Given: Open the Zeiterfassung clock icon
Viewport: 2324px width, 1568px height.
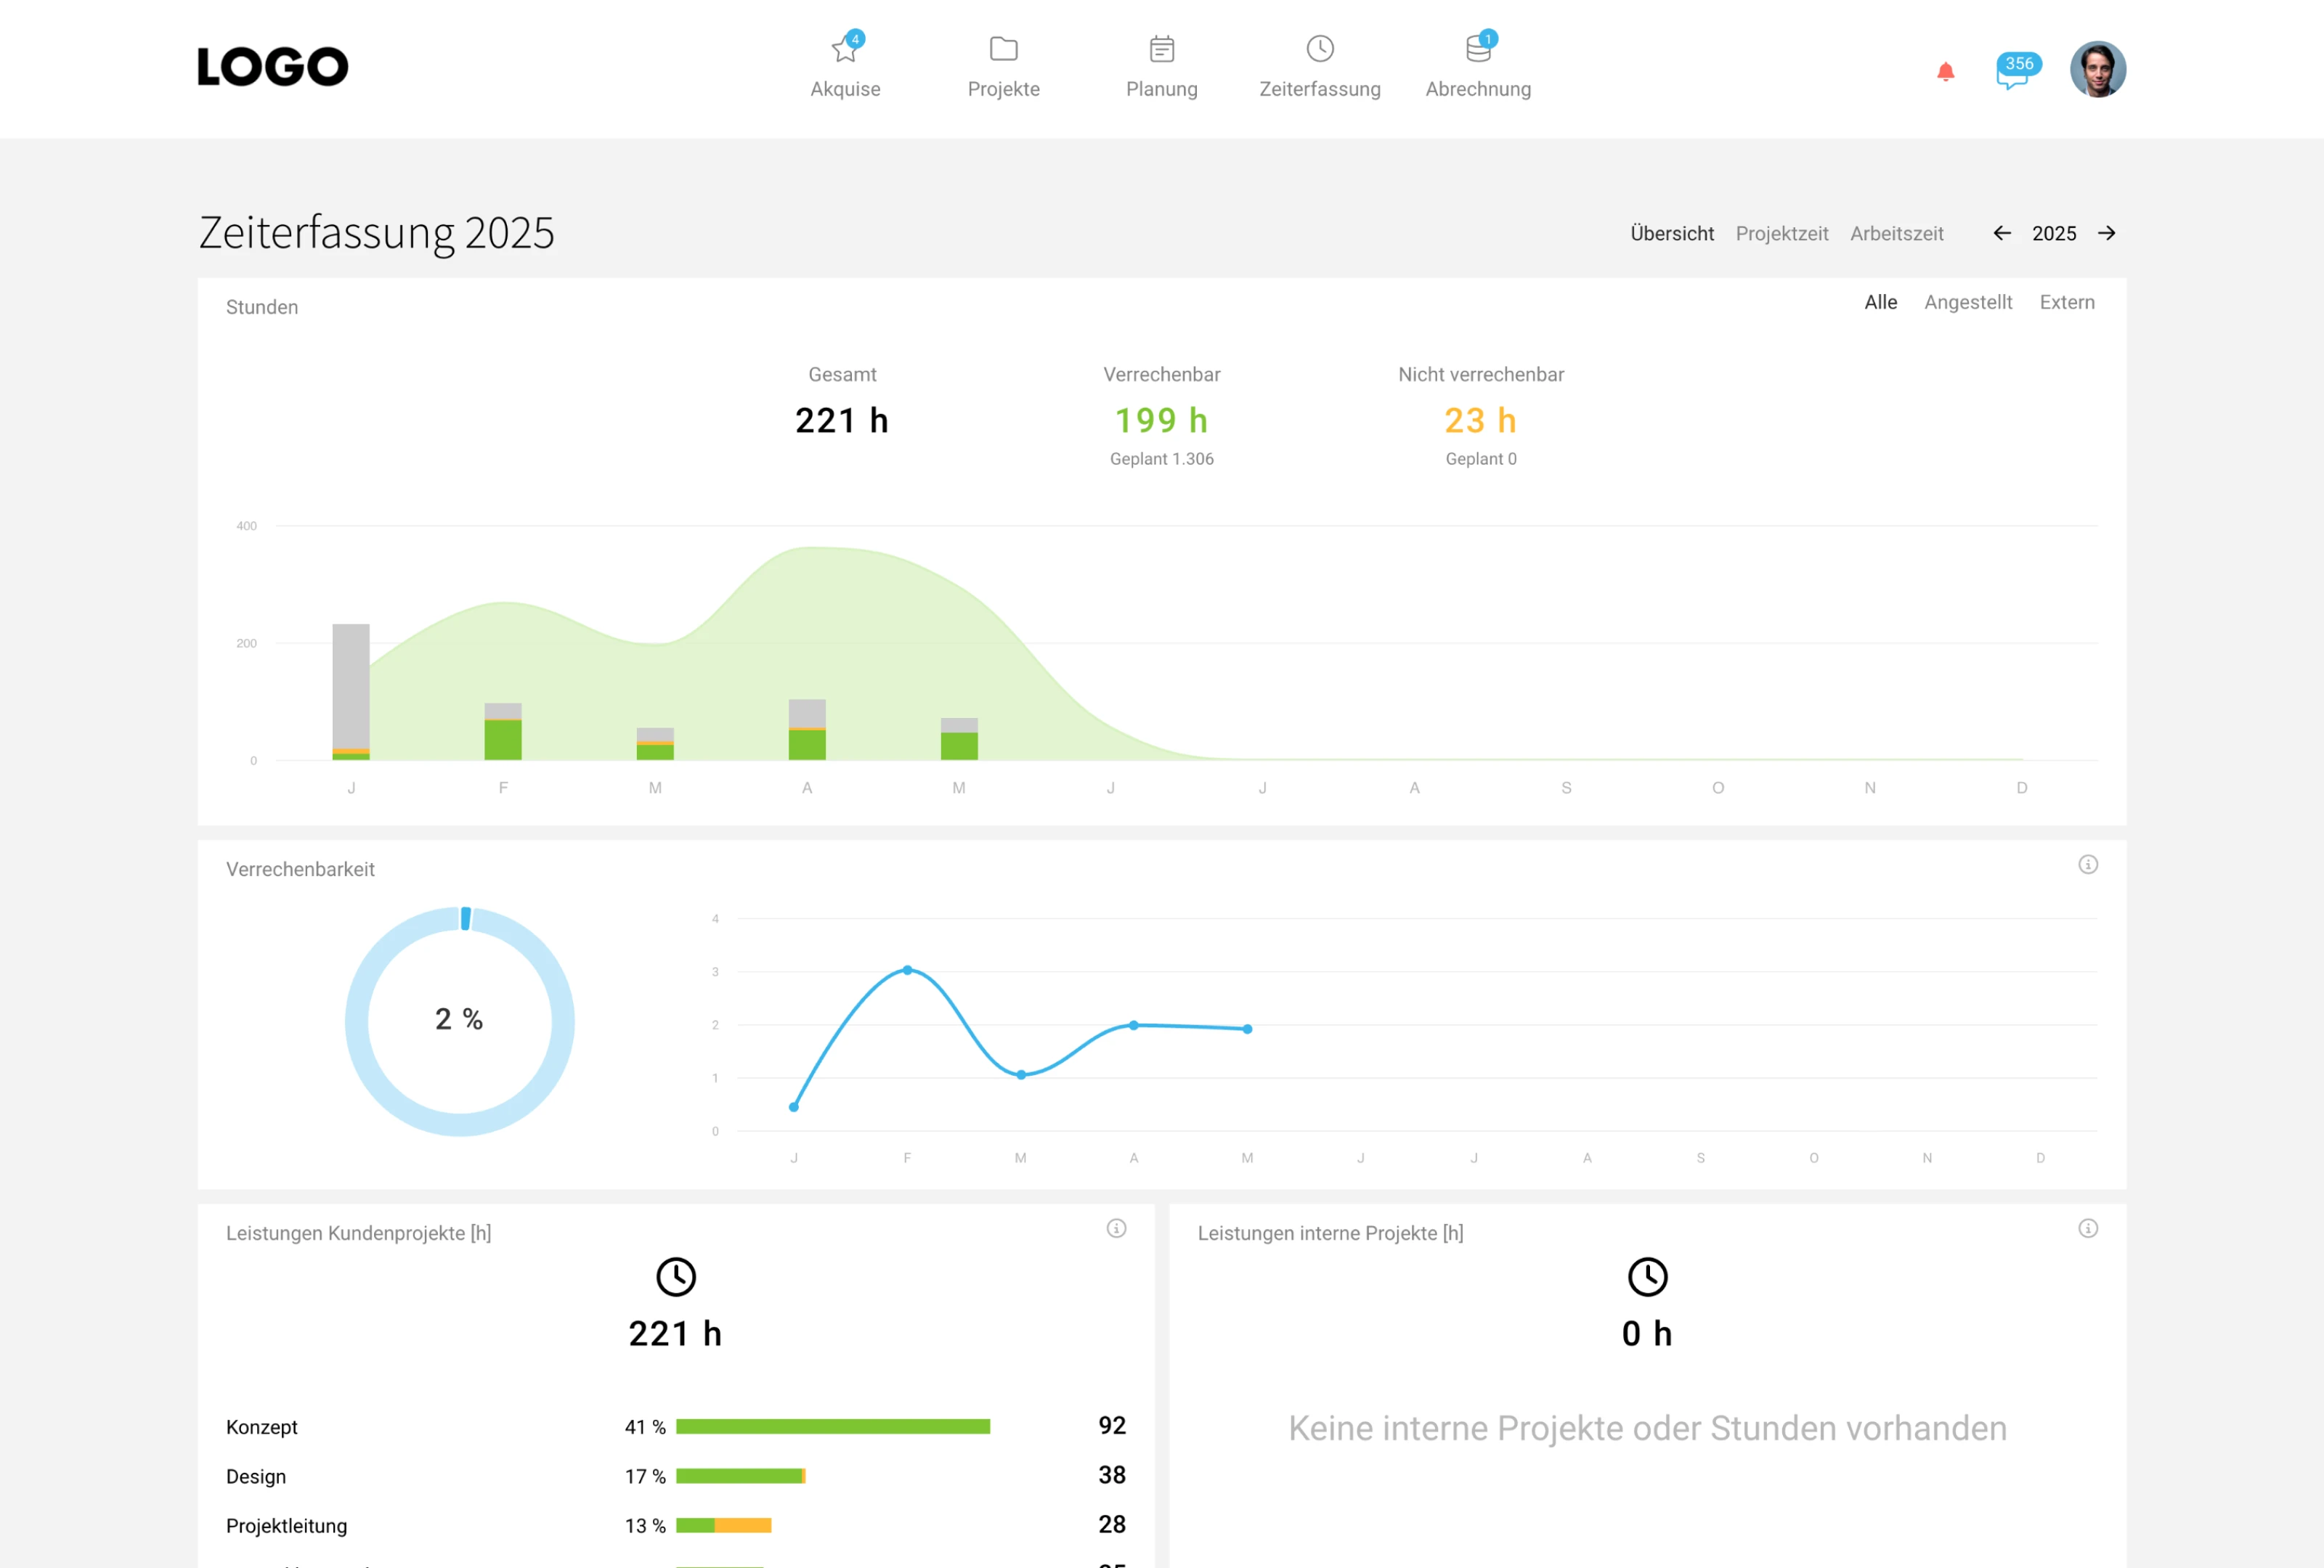Looking at the screenshot, I should click(1319, 49).
